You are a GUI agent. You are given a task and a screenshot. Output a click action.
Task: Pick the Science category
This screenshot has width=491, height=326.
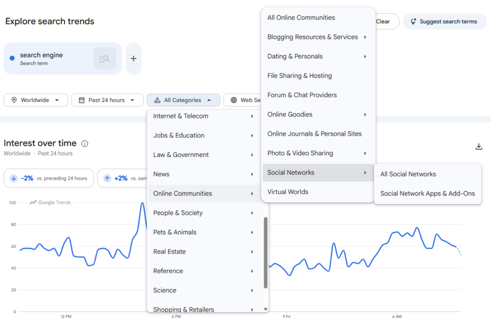click(x=203, y=291)
